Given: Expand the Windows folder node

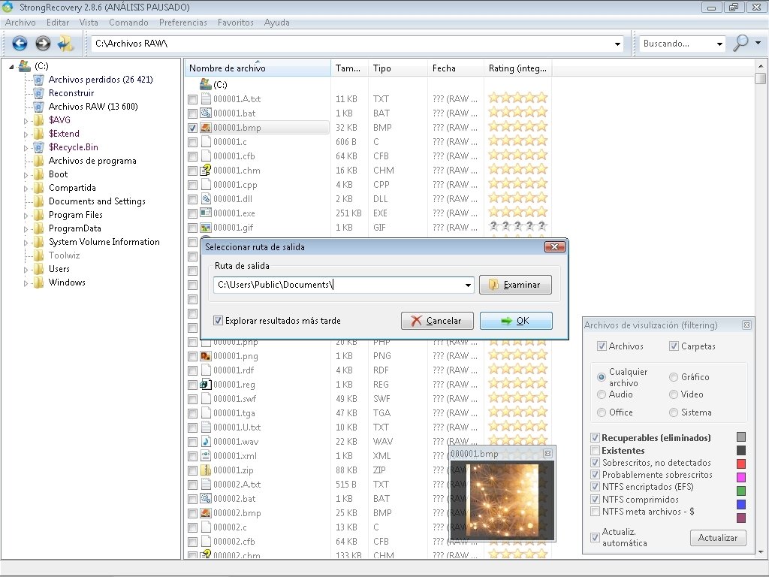Looking at the screenshot, I should coord(26,283).
